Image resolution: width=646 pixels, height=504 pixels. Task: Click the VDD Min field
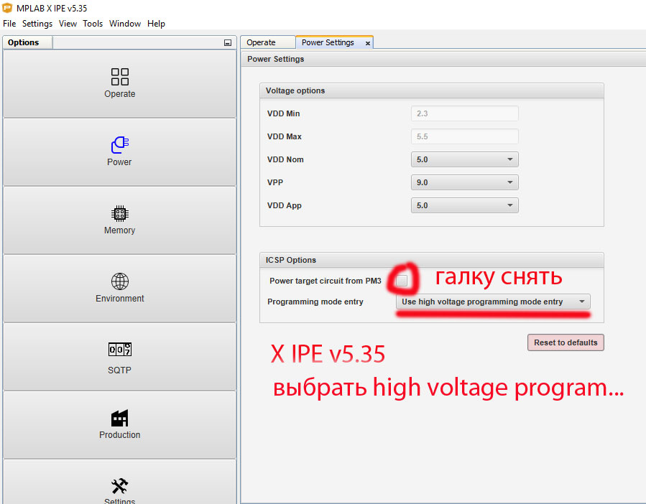[465, 113]
